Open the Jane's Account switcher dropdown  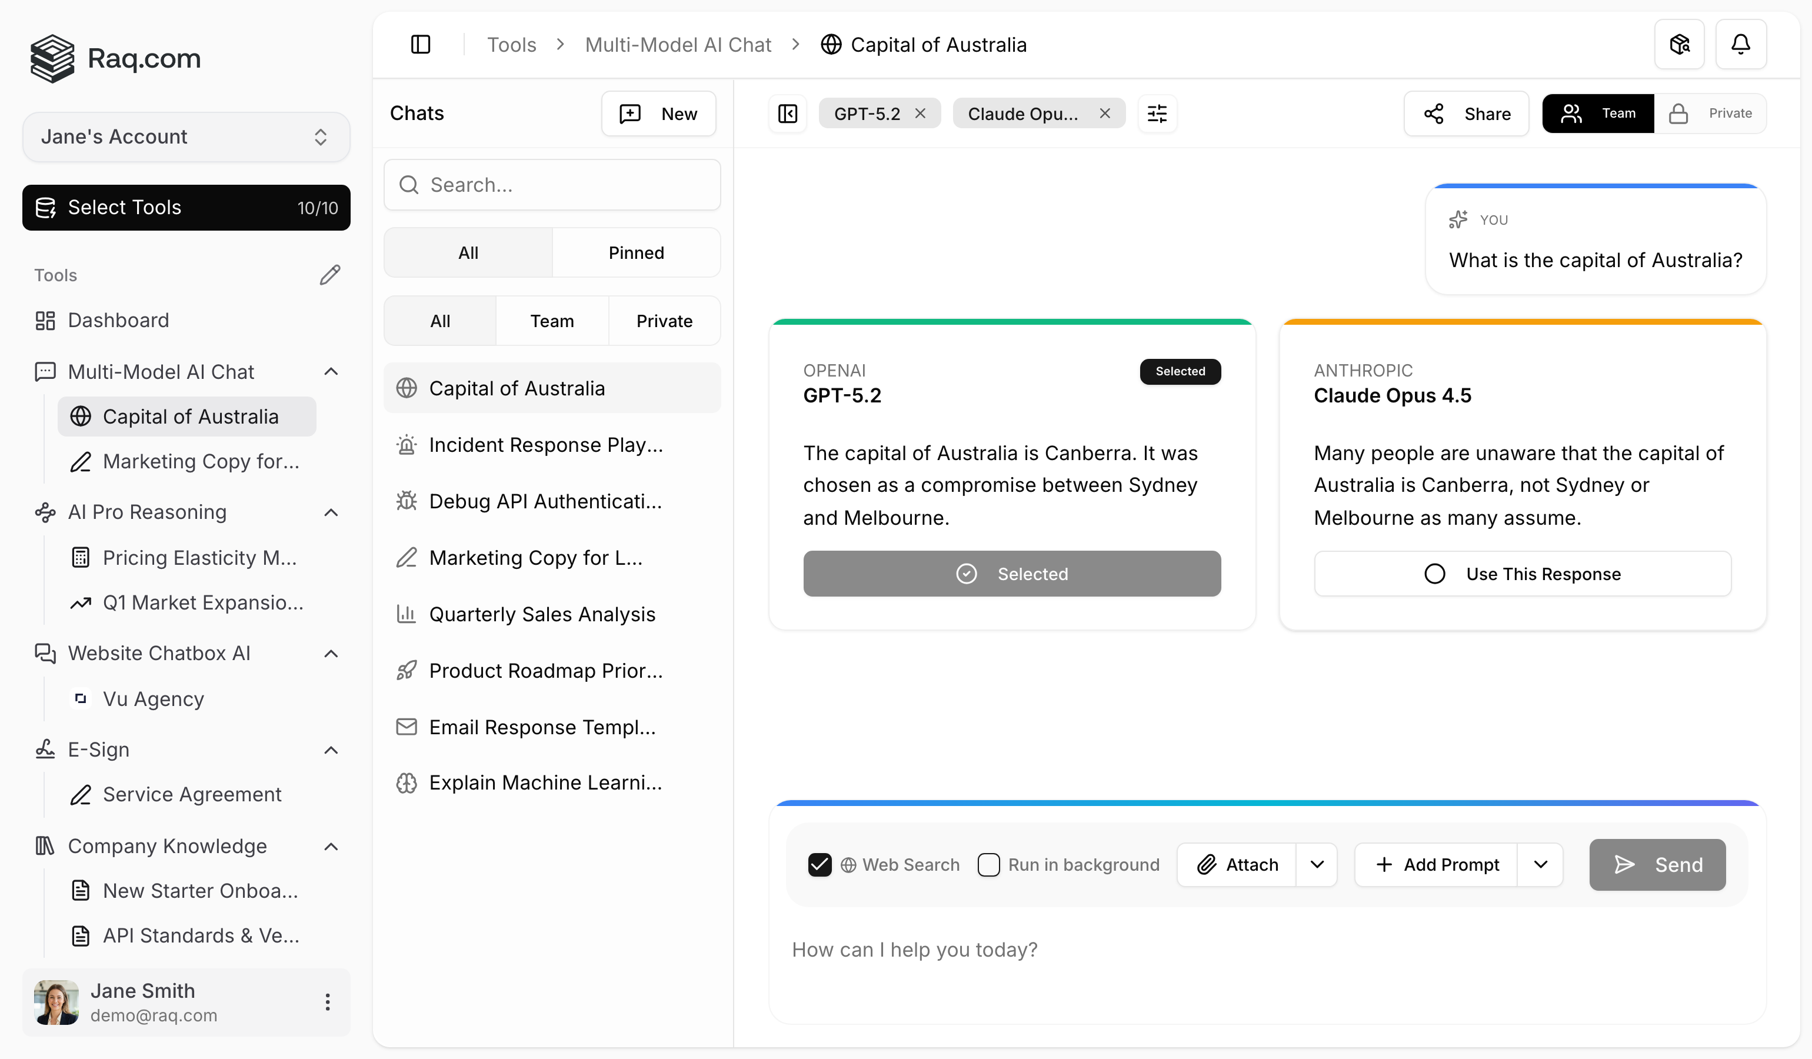pos(186,136)
